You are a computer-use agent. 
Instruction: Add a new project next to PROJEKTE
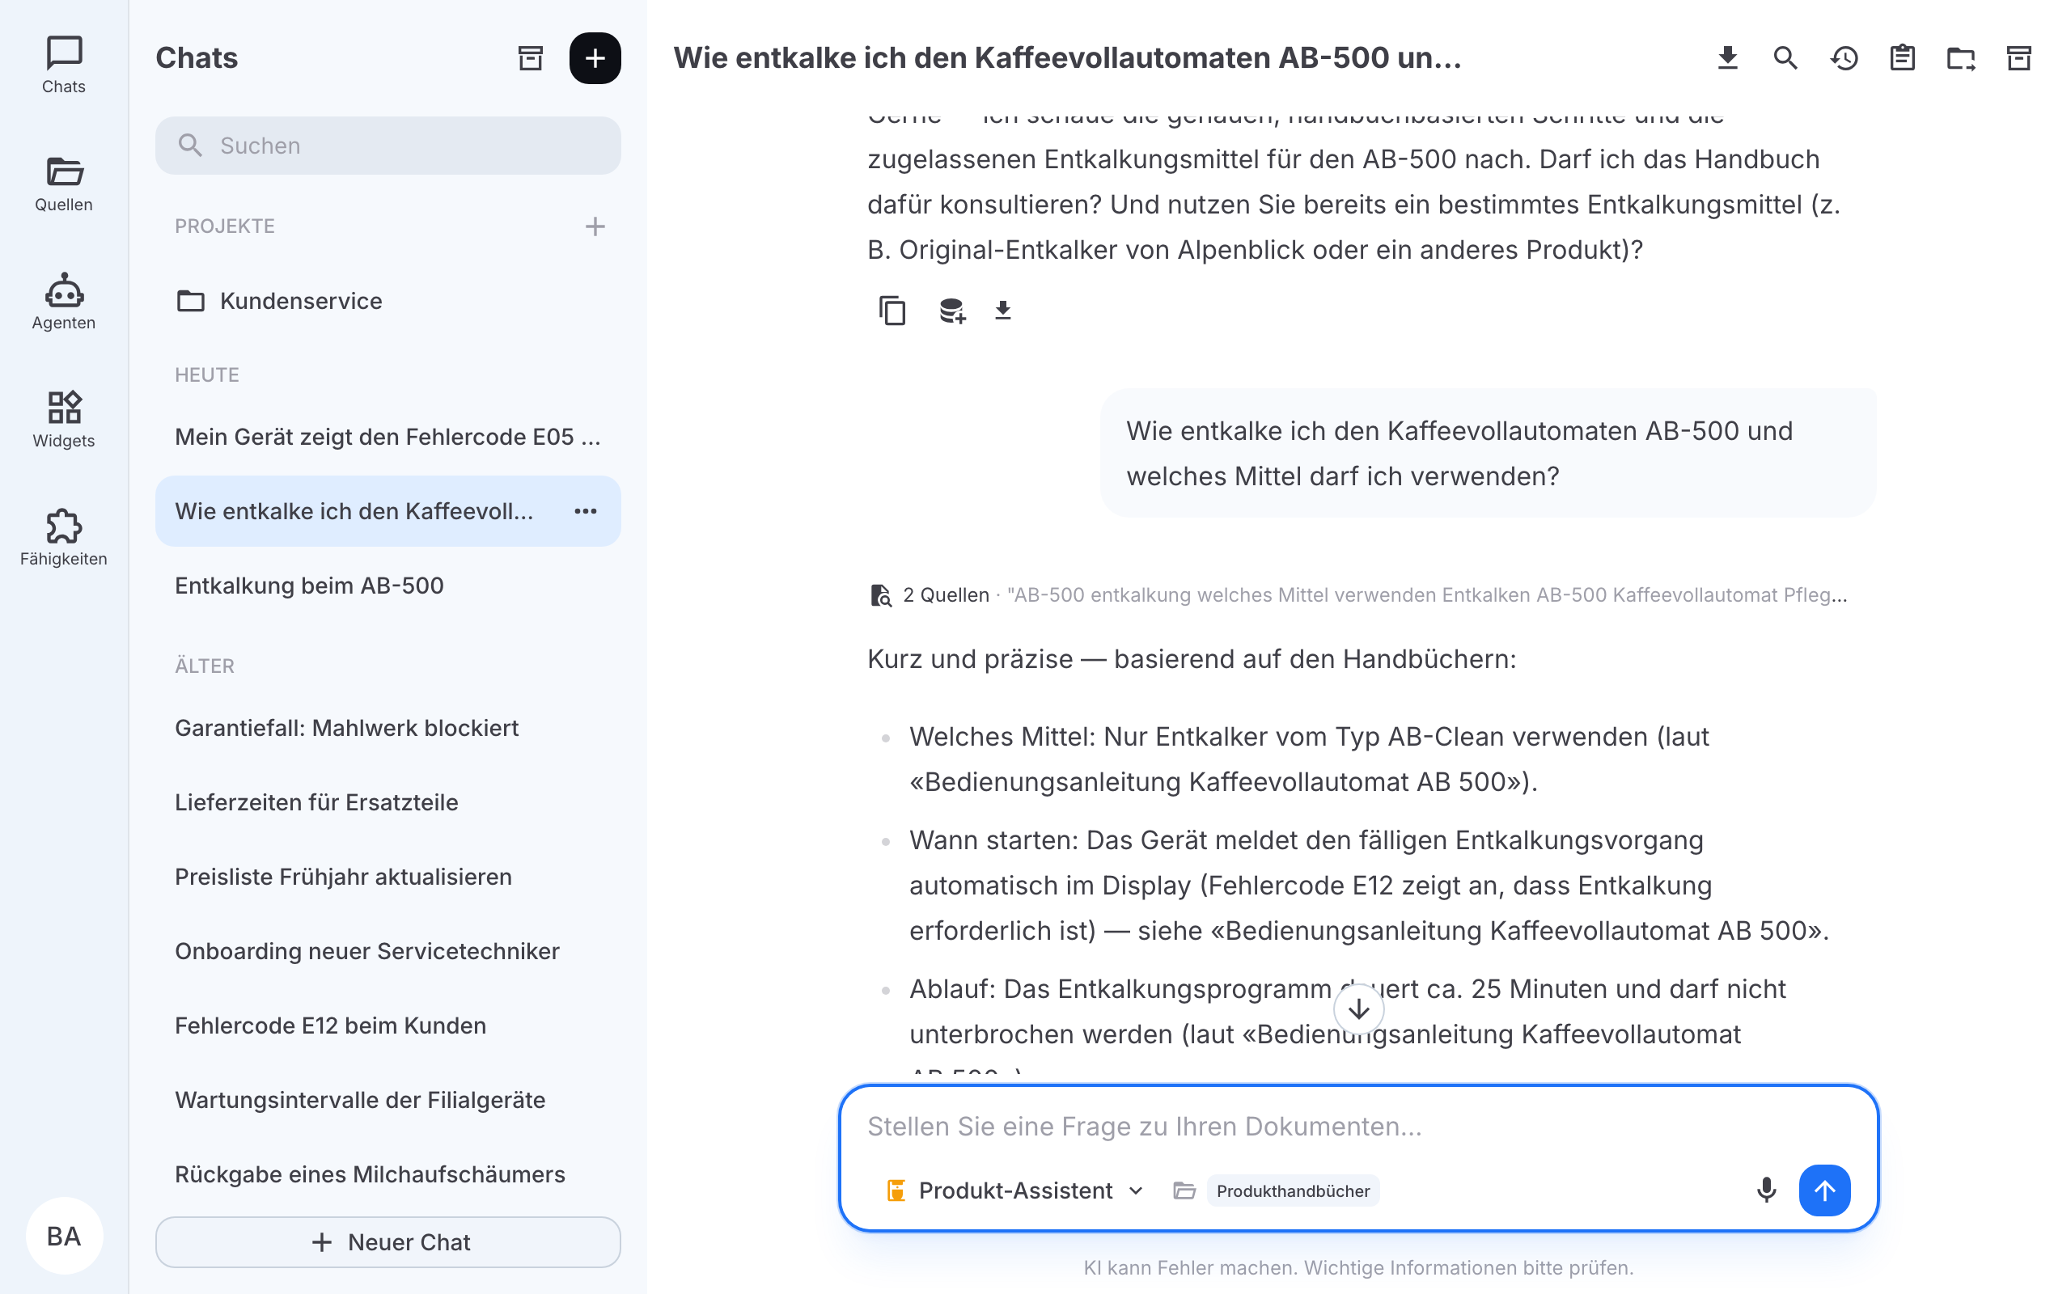[595, 226]
